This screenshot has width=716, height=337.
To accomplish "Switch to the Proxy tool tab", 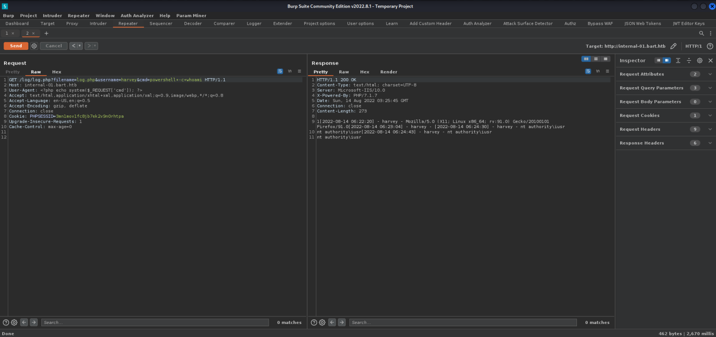I will [x=72, y=23].
